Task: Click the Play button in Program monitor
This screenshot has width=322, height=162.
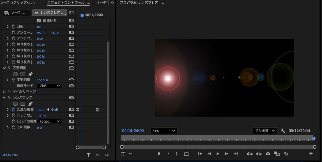Action: click(x=218, y=154)
